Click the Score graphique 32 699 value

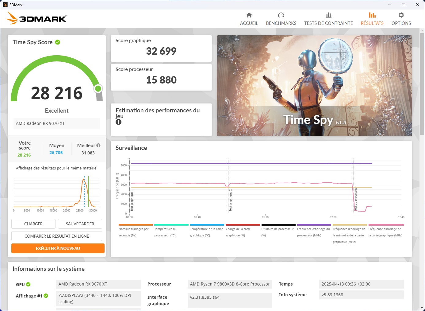[x=161, y=51]
